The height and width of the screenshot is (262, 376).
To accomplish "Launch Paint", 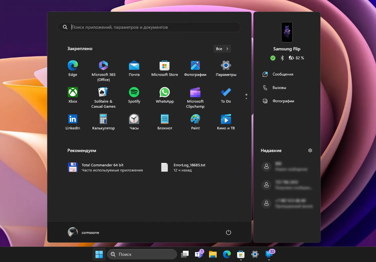I will pos(195,122).
